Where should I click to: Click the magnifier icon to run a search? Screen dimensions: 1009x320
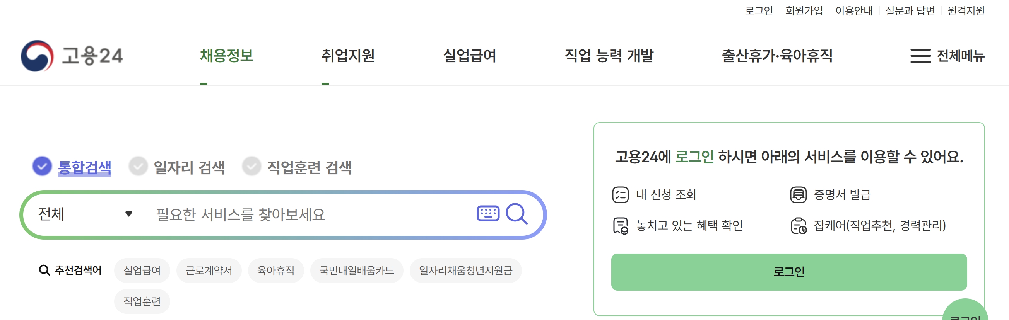click(x=518, y=214)
